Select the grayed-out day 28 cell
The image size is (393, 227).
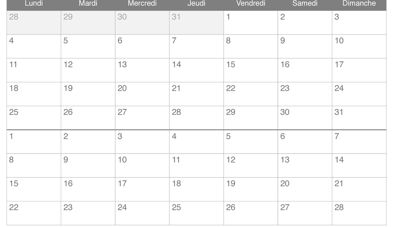(x=34, y=23)
